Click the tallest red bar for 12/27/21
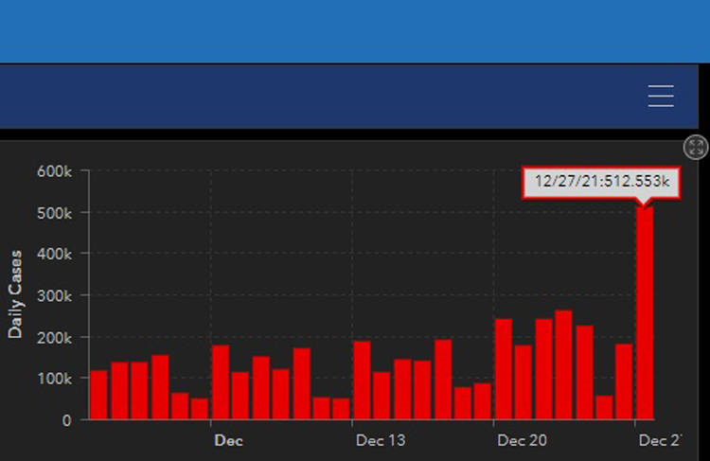This screenshot has width=710, height=461. point(645,312)
